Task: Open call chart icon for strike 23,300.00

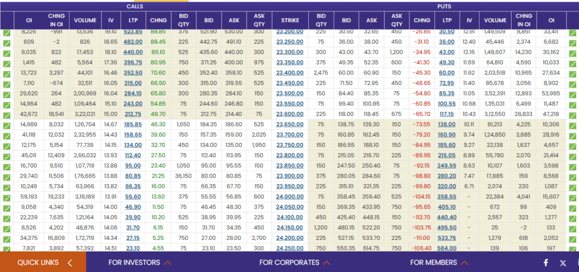Action: [7, 54]
